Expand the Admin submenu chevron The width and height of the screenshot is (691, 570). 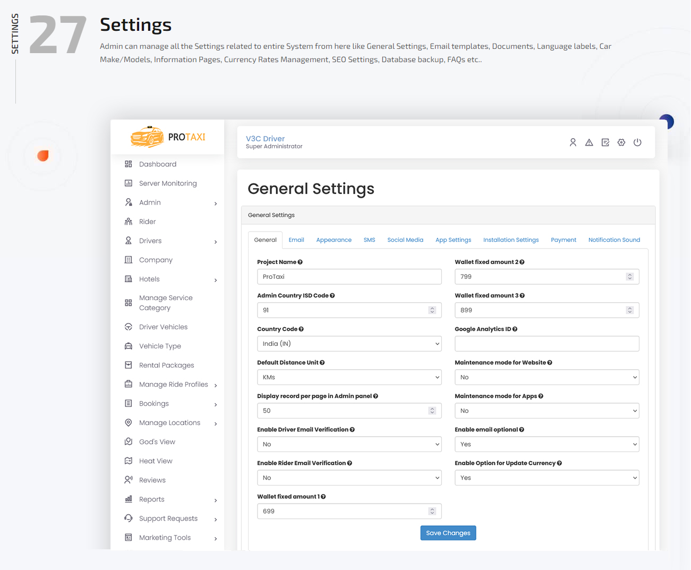coord(216,203)
